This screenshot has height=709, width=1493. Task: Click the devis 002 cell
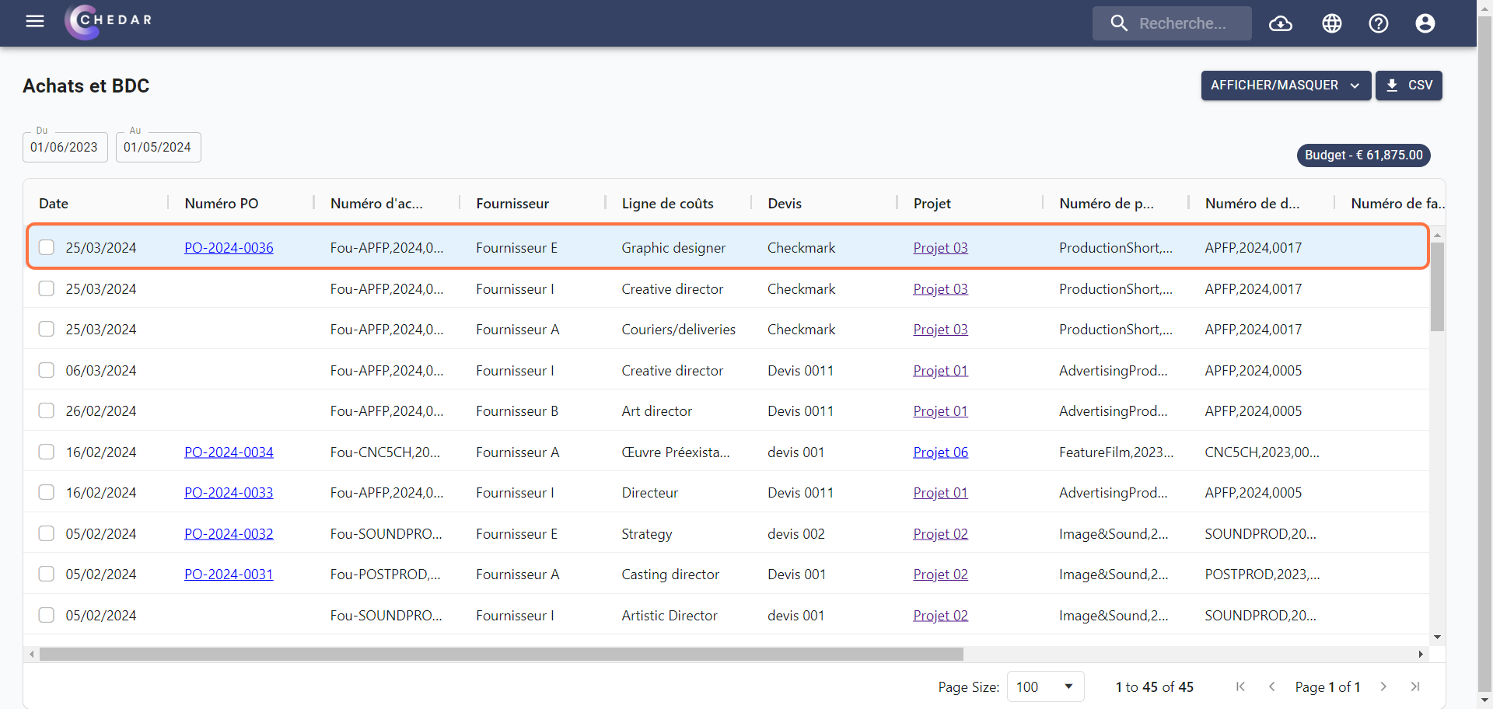[x=796, y=533]
